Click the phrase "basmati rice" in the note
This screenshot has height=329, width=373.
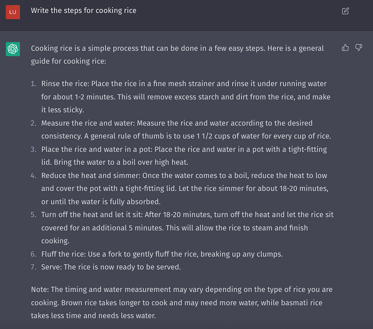click(x=302, y=303)
